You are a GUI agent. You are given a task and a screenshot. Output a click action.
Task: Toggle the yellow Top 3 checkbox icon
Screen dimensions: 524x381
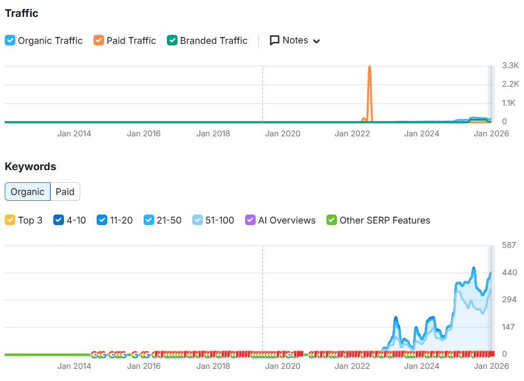(10, 220)
